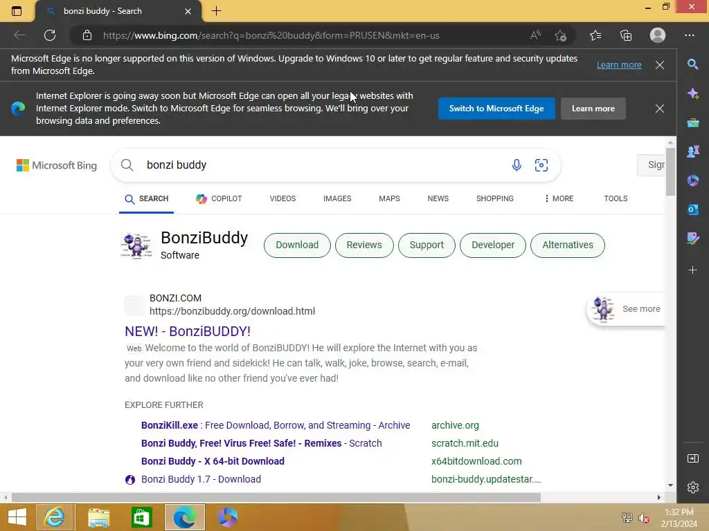Open a new browser tab
The height and width of the screenshot is (531, 709).
216,11
